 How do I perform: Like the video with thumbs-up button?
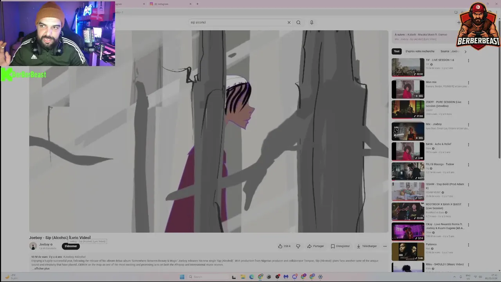pyautogui.click(x=284, y=246)
